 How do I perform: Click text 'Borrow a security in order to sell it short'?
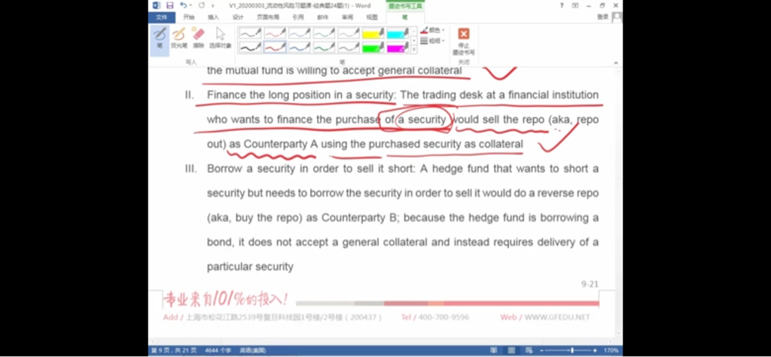[311, 169]
